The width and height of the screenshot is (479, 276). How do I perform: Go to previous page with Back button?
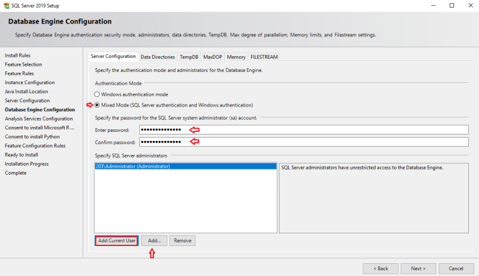tap(381, 269)
